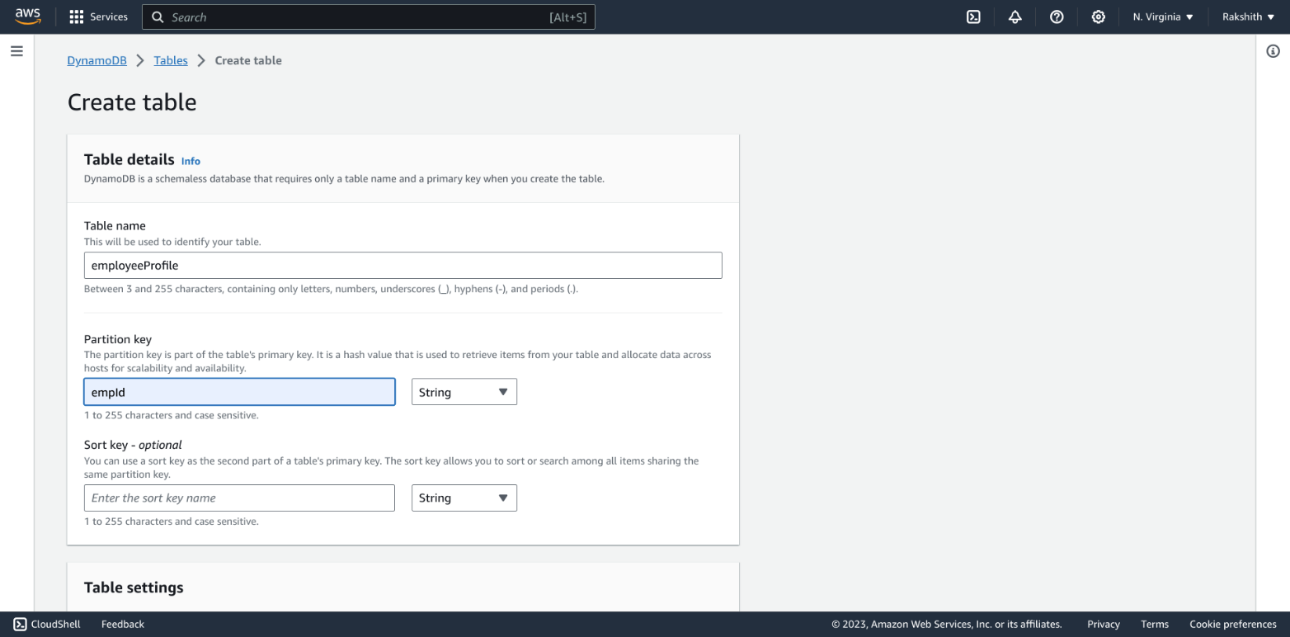Click the sort key name field
Viewport: 1290px width, 637px height.
tap(240, 498)
